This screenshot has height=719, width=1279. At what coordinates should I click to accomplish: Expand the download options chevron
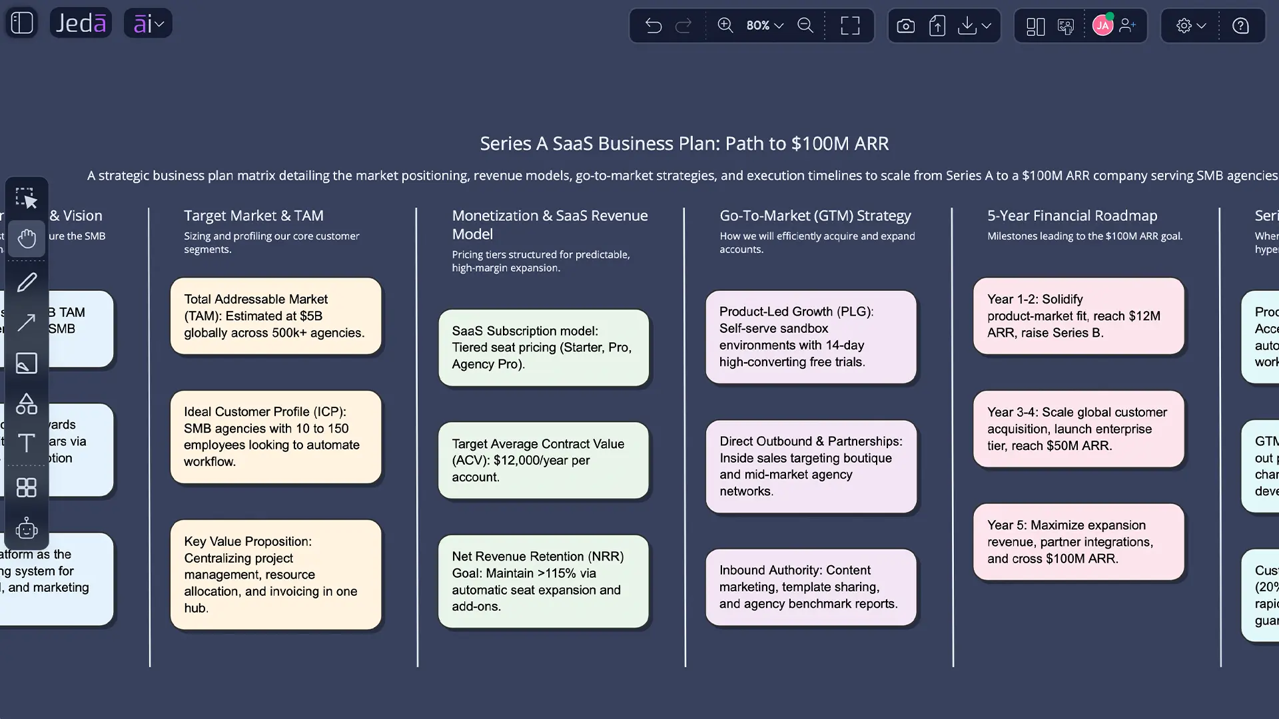pyautogui.click(x=987, y=26)
